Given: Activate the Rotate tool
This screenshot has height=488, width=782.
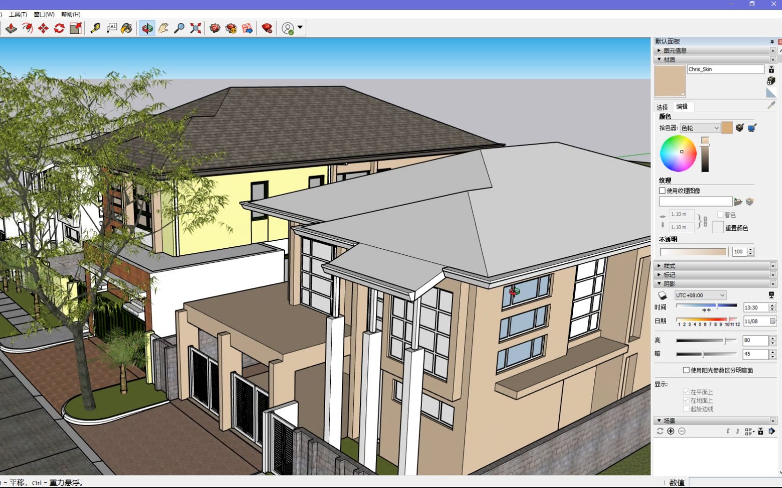Looking at the screenshot, I should [x=59, y=29].
